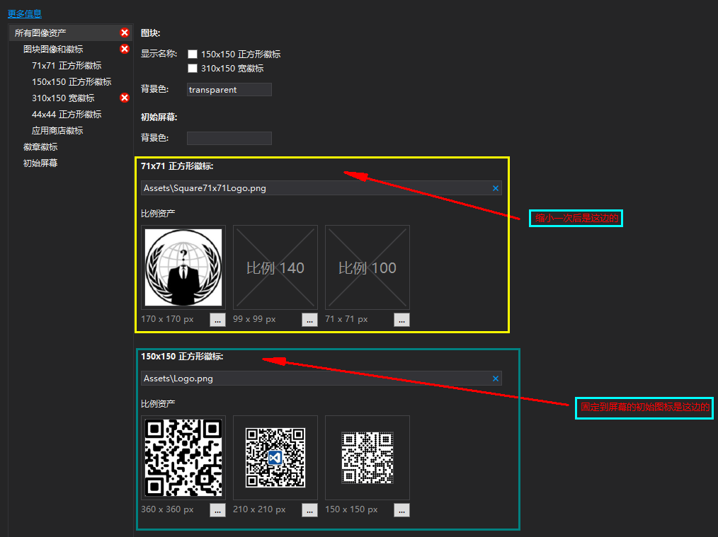
Task: Select 71x71 正方形徽标 in the tree
Action: [x=67, y=65]
